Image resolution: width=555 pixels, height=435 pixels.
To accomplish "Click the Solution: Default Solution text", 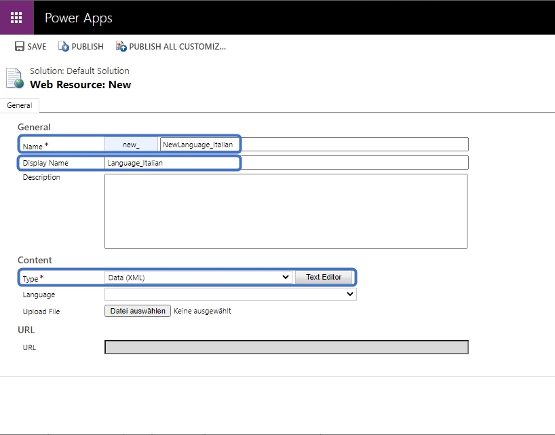I will click(x=79, y=71).
